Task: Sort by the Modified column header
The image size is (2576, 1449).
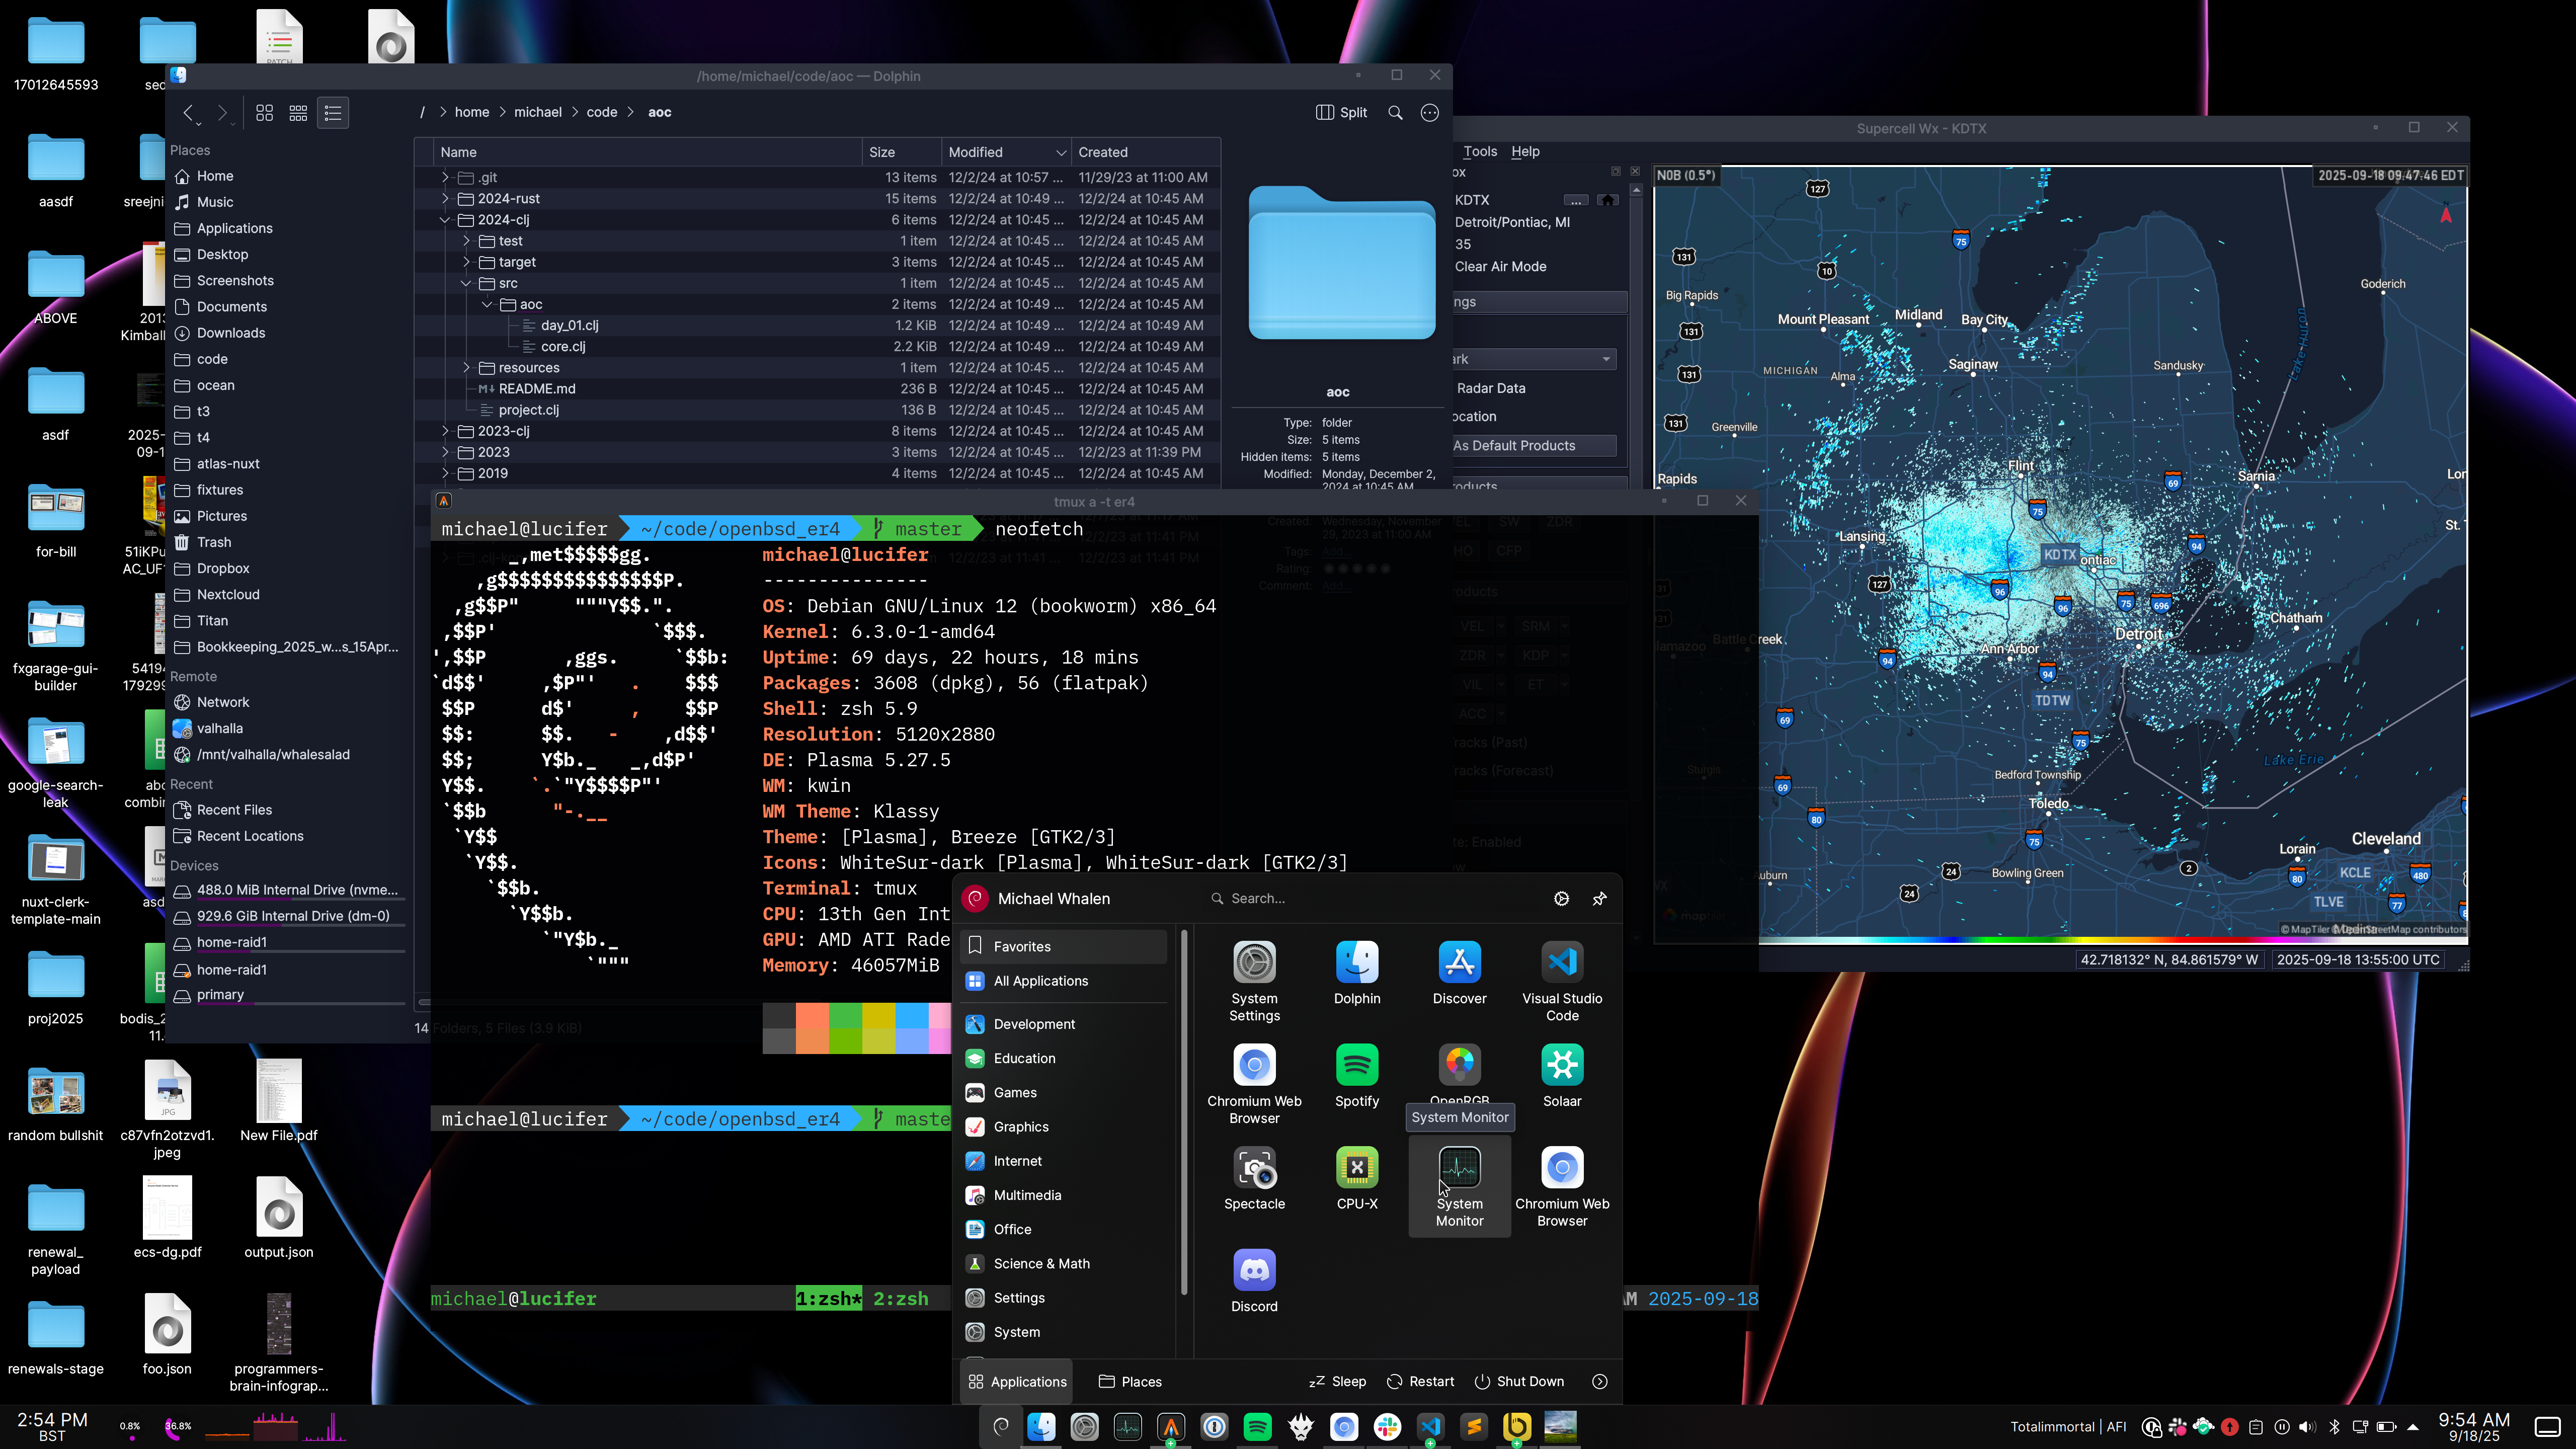Action: pyautogui.click(x=1005, y=152)
